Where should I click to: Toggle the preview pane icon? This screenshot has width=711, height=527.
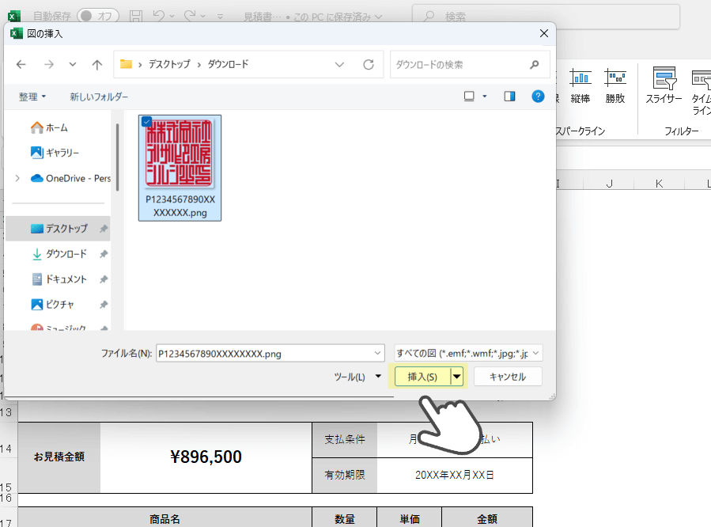click(x=509, y=97)
